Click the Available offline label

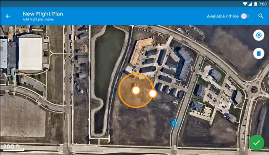tap(223, 16)
